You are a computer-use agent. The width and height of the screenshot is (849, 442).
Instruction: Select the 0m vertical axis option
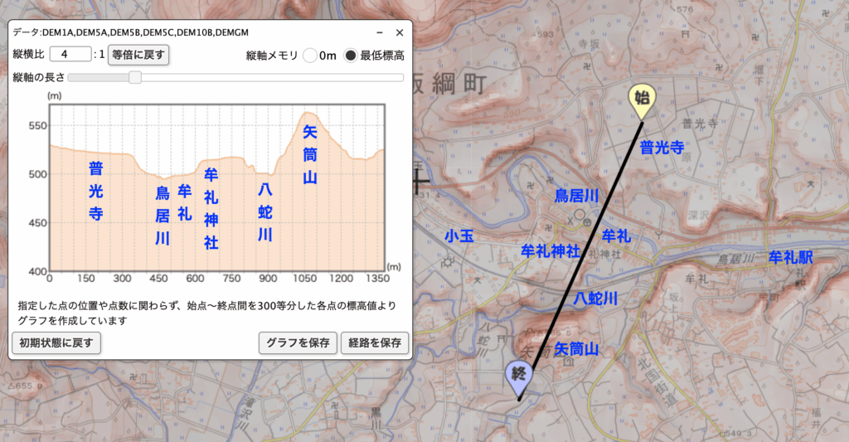pos(311,56)
